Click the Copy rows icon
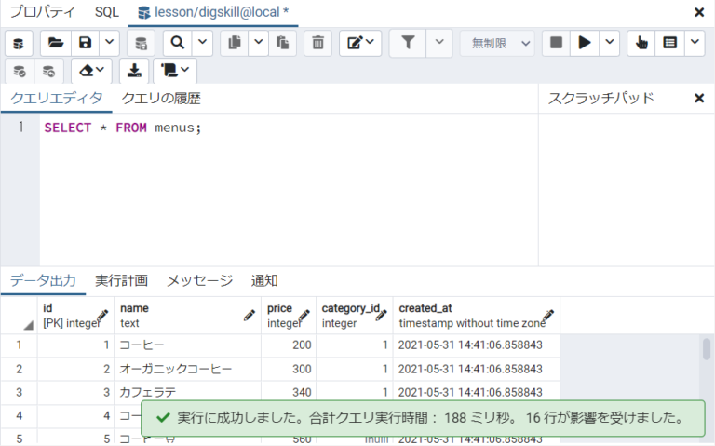The image size is (715, 446). click(x=235, y=43)
